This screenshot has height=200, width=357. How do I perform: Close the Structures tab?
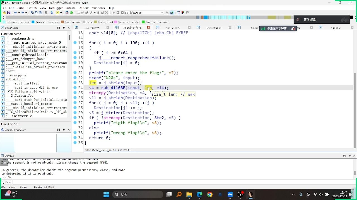pos(230,27)
